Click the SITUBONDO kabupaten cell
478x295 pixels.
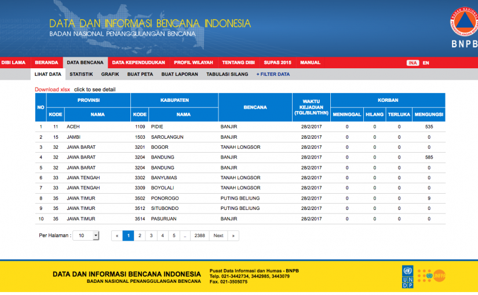click(x=165, y=208)
